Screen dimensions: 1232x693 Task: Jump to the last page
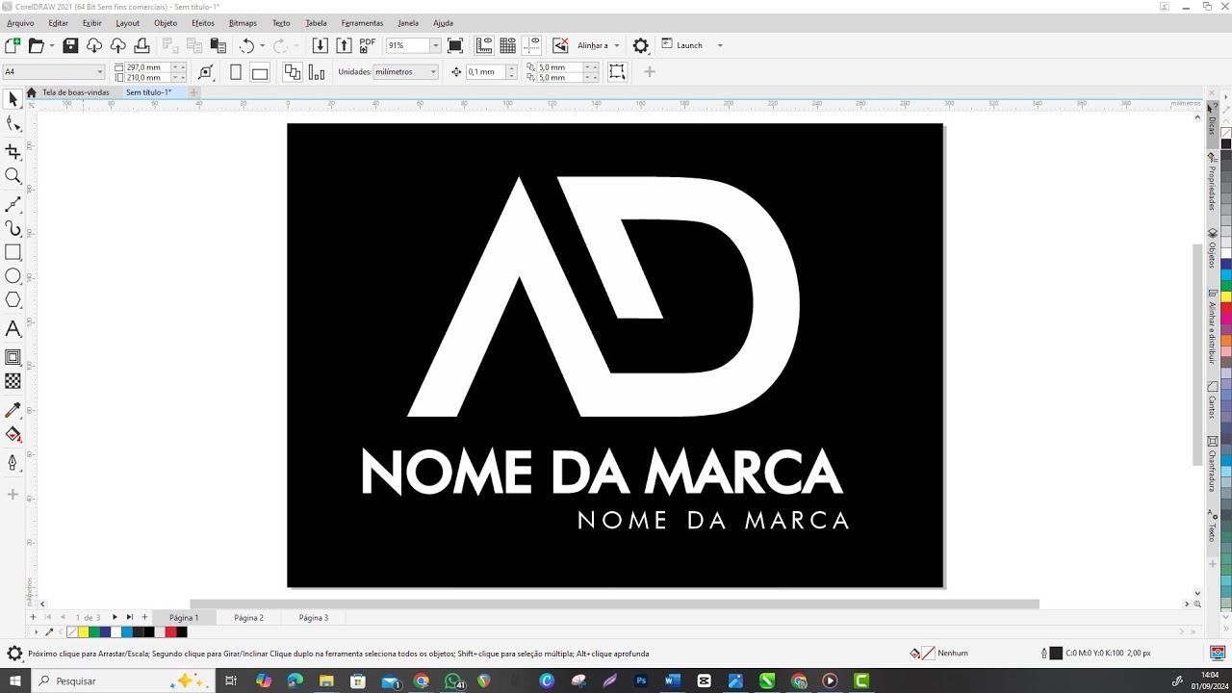pos(130,617)
